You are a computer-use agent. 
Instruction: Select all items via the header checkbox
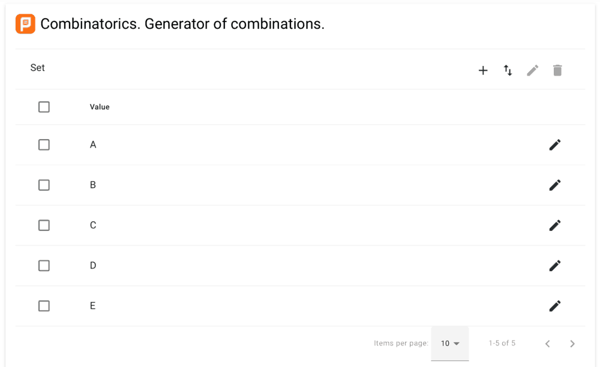tap(44, 106)
